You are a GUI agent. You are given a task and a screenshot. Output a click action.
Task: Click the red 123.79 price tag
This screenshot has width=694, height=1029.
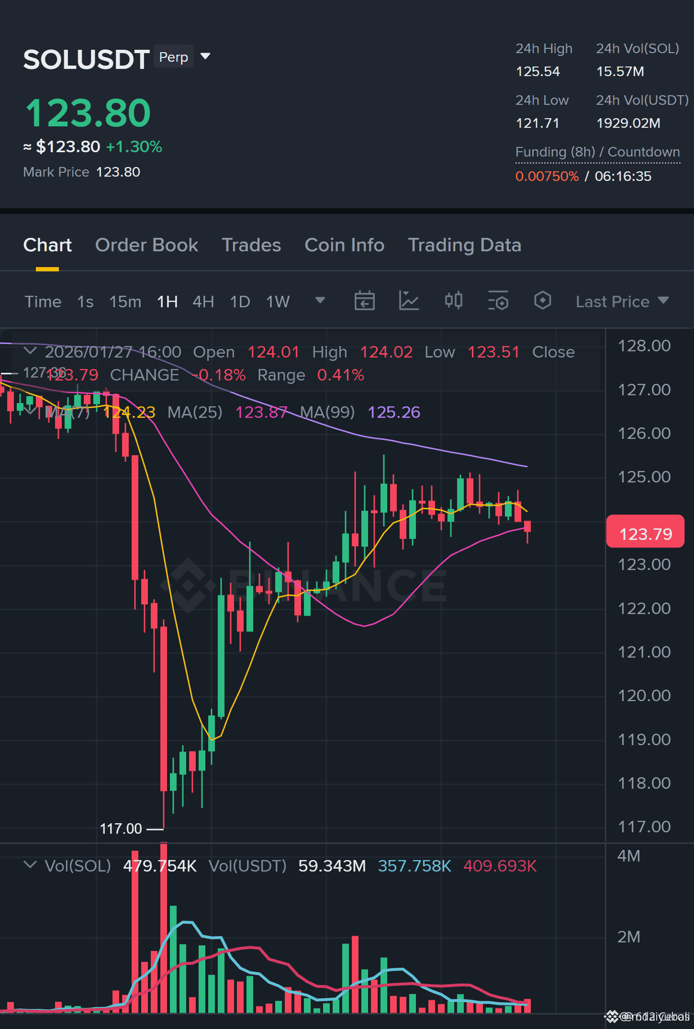[645, 532]
